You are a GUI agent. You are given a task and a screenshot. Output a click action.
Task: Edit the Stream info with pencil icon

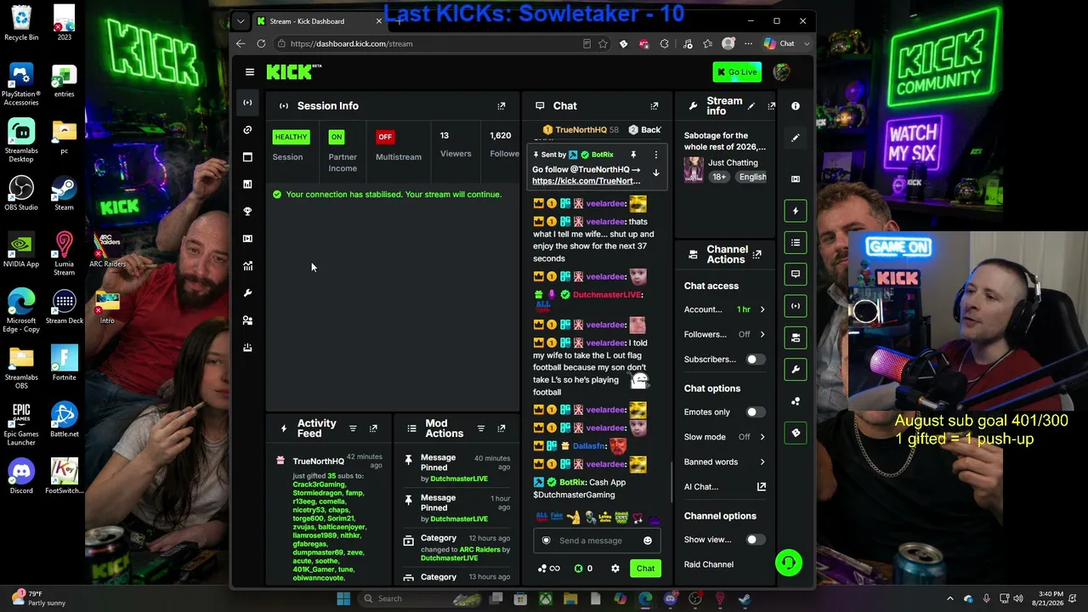click(751, 106)
